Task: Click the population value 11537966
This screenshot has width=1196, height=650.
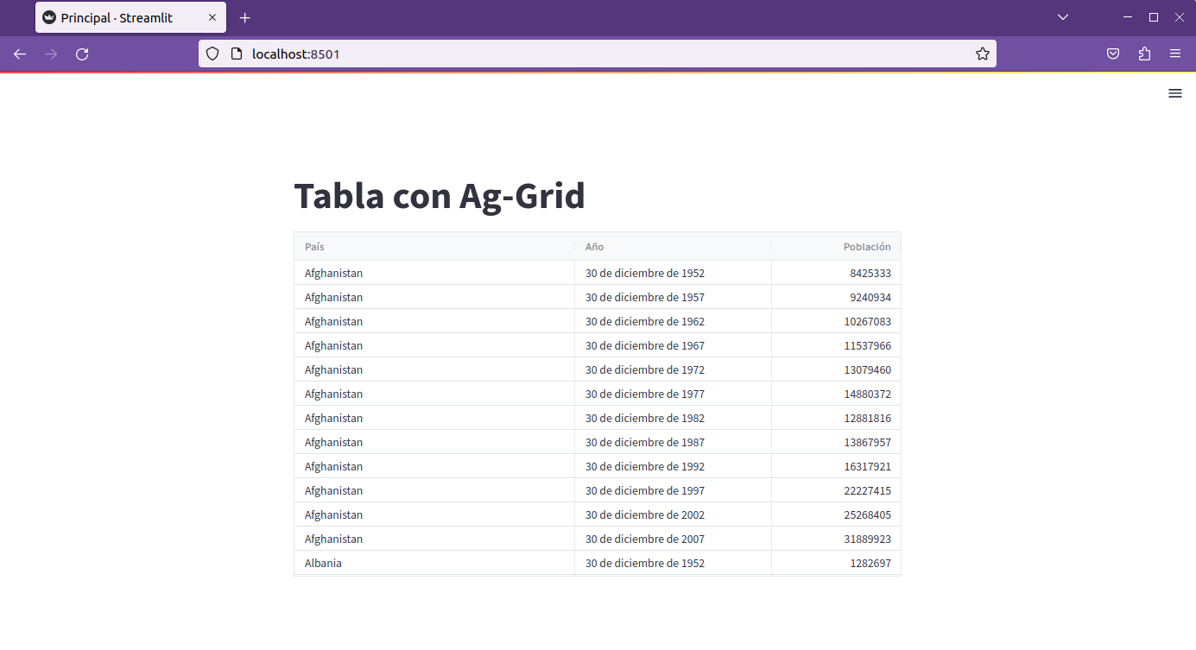Action: click(x=868, y=345)
